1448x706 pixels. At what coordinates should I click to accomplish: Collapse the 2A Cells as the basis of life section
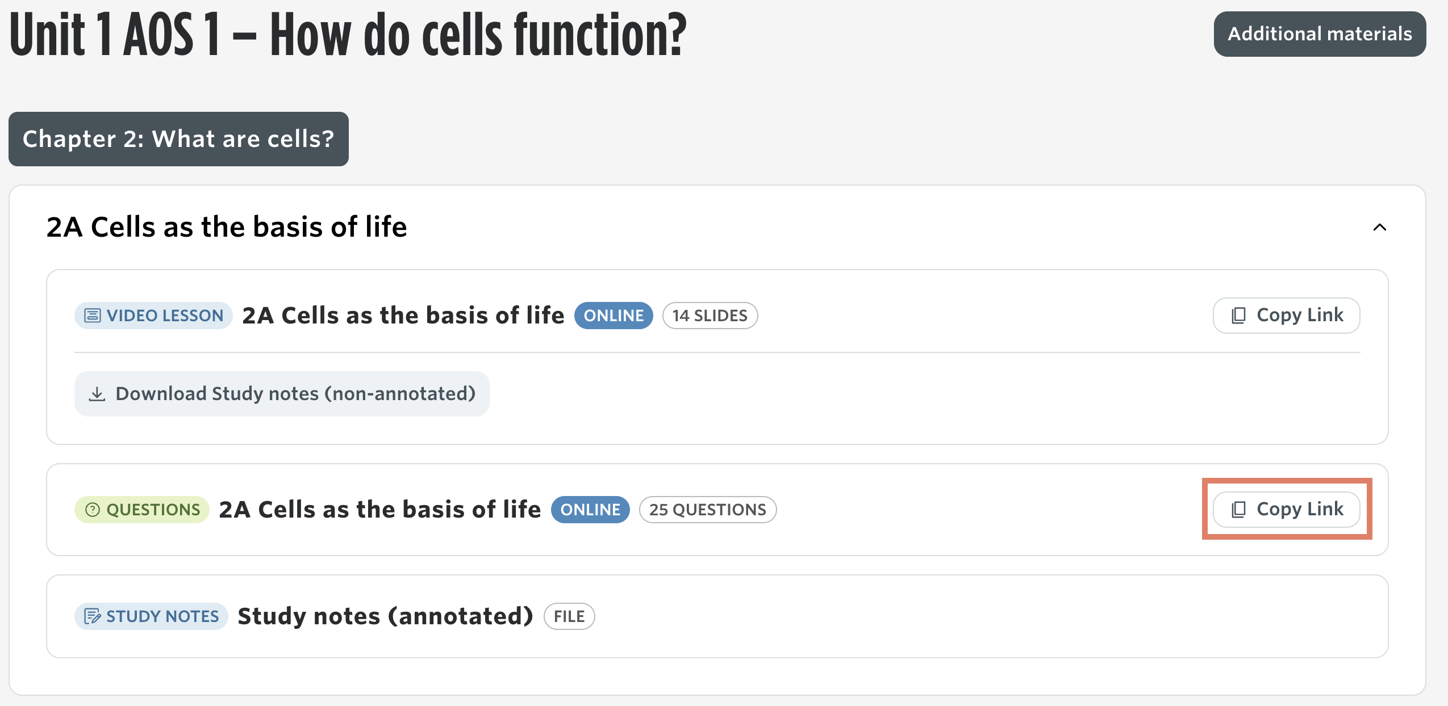coord(1379,228)
